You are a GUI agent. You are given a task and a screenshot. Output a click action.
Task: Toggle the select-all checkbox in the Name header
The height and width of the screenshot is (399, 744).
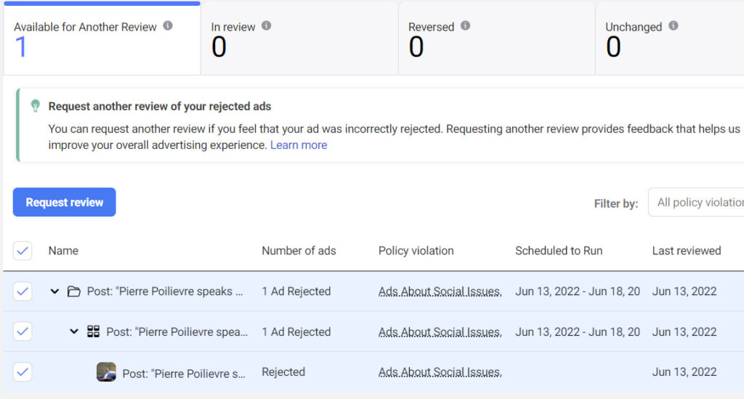pyautogui.click(x=23, y=251)
